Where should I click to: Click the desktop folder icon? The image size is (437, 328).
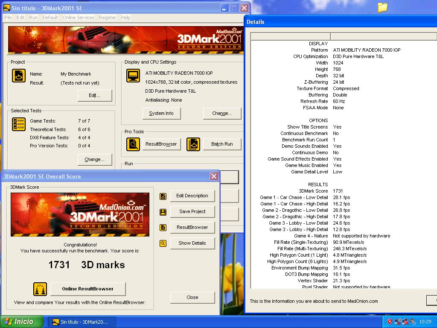[x=383, y=7]
